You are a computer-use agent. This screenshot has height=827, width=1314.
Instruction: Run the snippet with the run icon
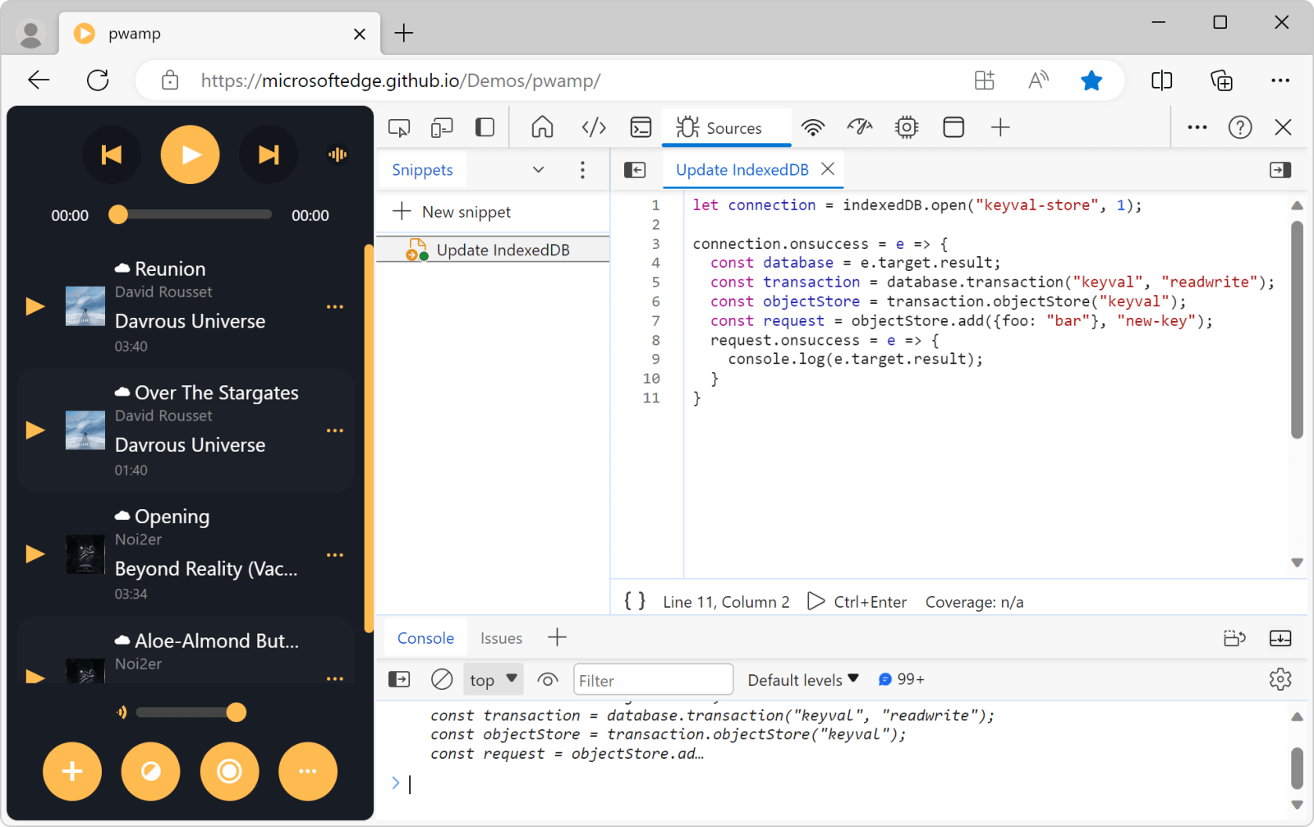(x=816, y=601)
